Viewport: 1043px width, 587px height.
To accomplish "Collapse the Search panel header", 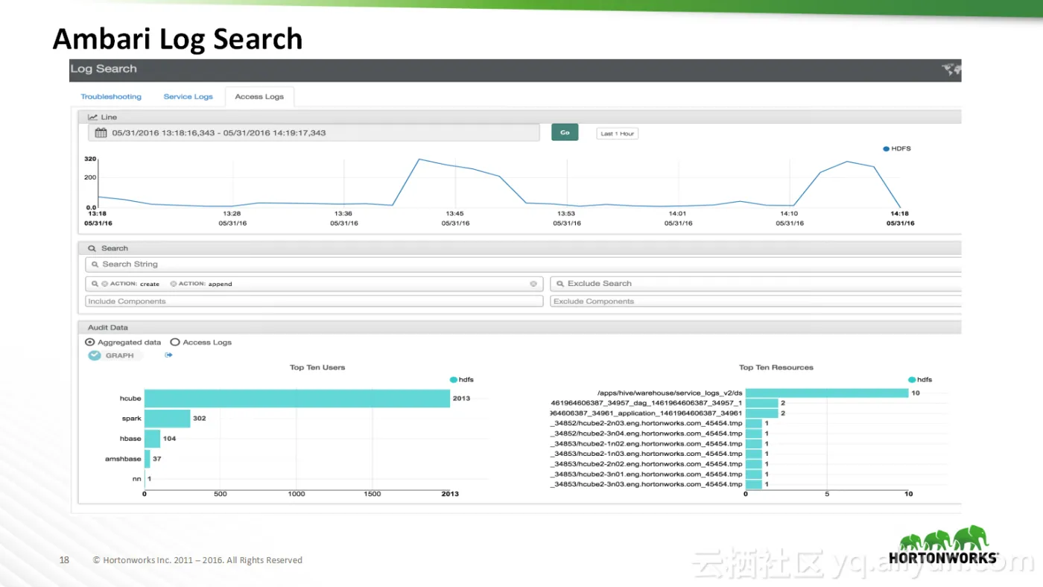I will click(x=519, y=248).
